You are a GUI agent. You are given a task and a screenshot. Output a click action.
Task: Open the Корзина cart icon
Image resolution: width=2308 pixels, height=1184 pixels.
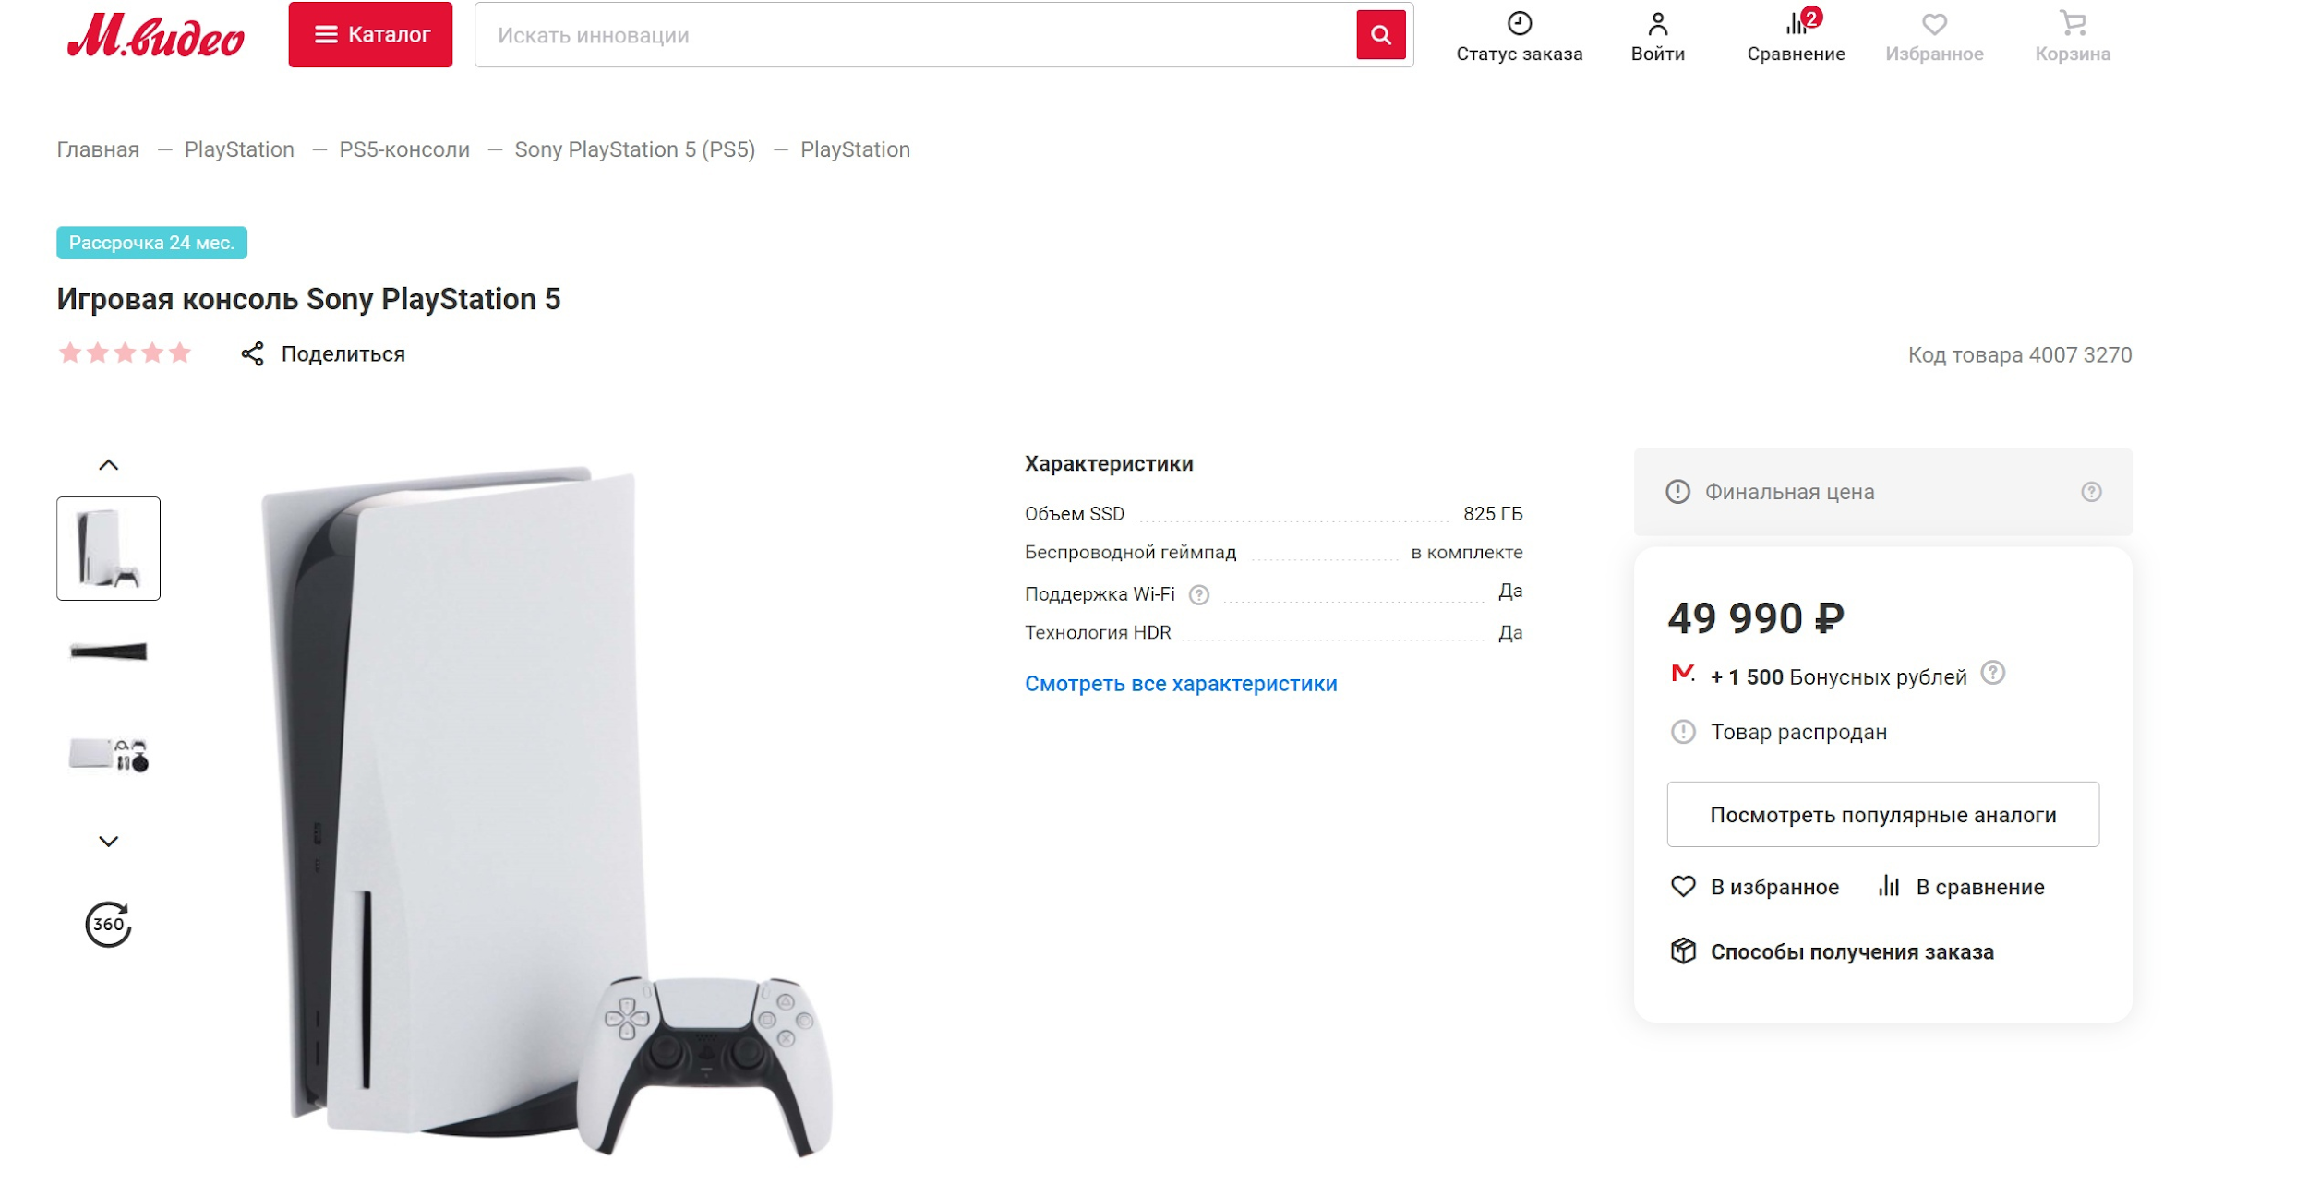(2073, 23)
